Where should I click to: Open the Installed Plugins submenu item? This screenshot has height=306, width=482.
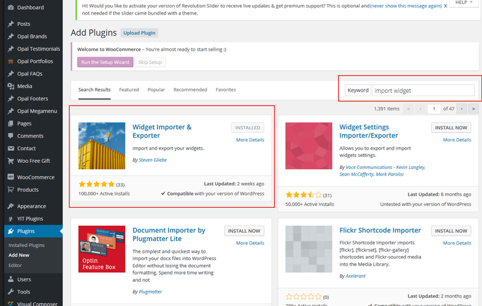click(27, 246)
